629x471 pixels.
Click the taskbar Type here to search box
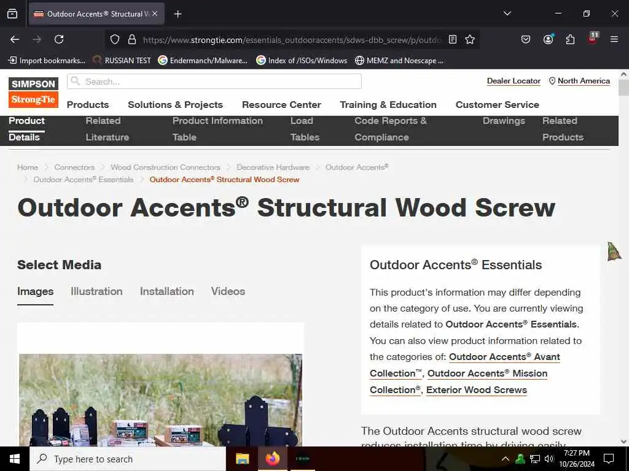pyautogui.click(x=128, y=459)
